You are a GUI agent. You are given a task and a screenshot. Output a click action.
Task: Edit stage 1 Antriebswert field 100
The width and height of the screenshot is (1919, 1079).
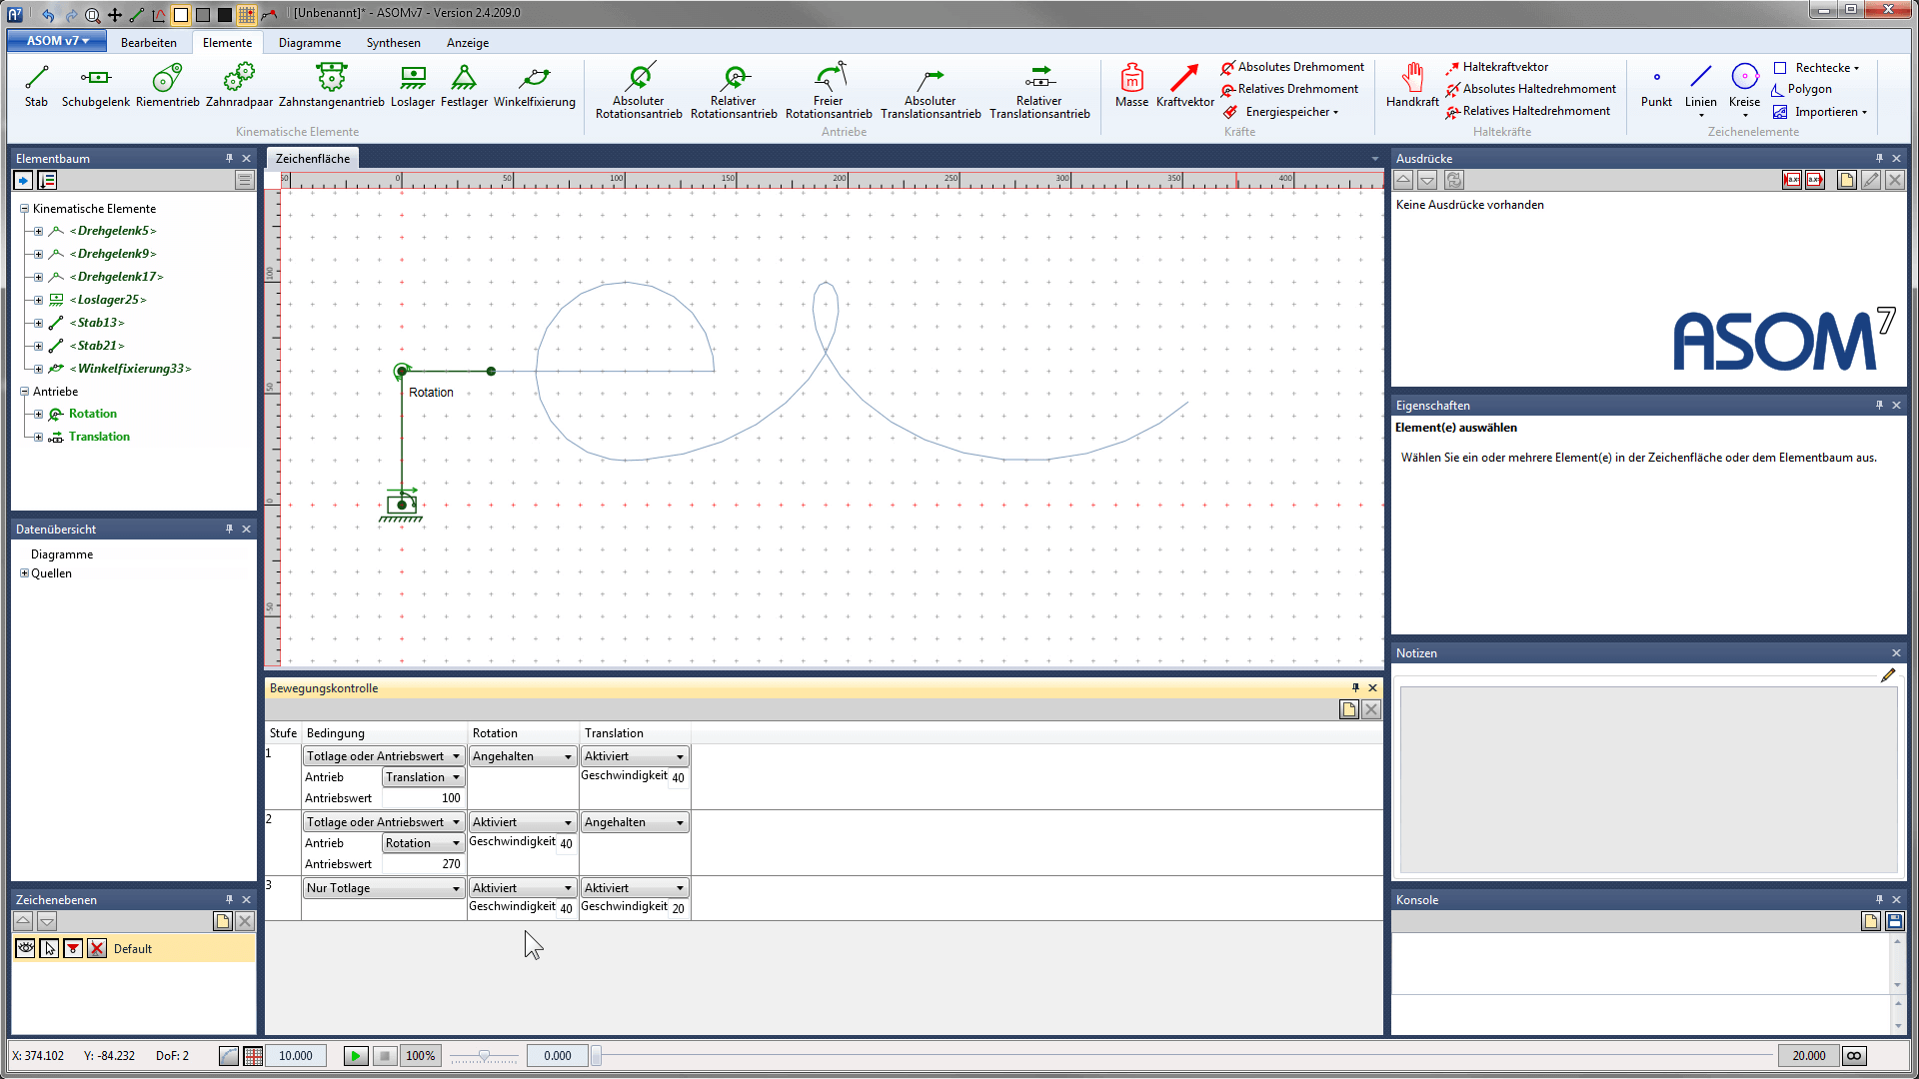pos(424,798)
